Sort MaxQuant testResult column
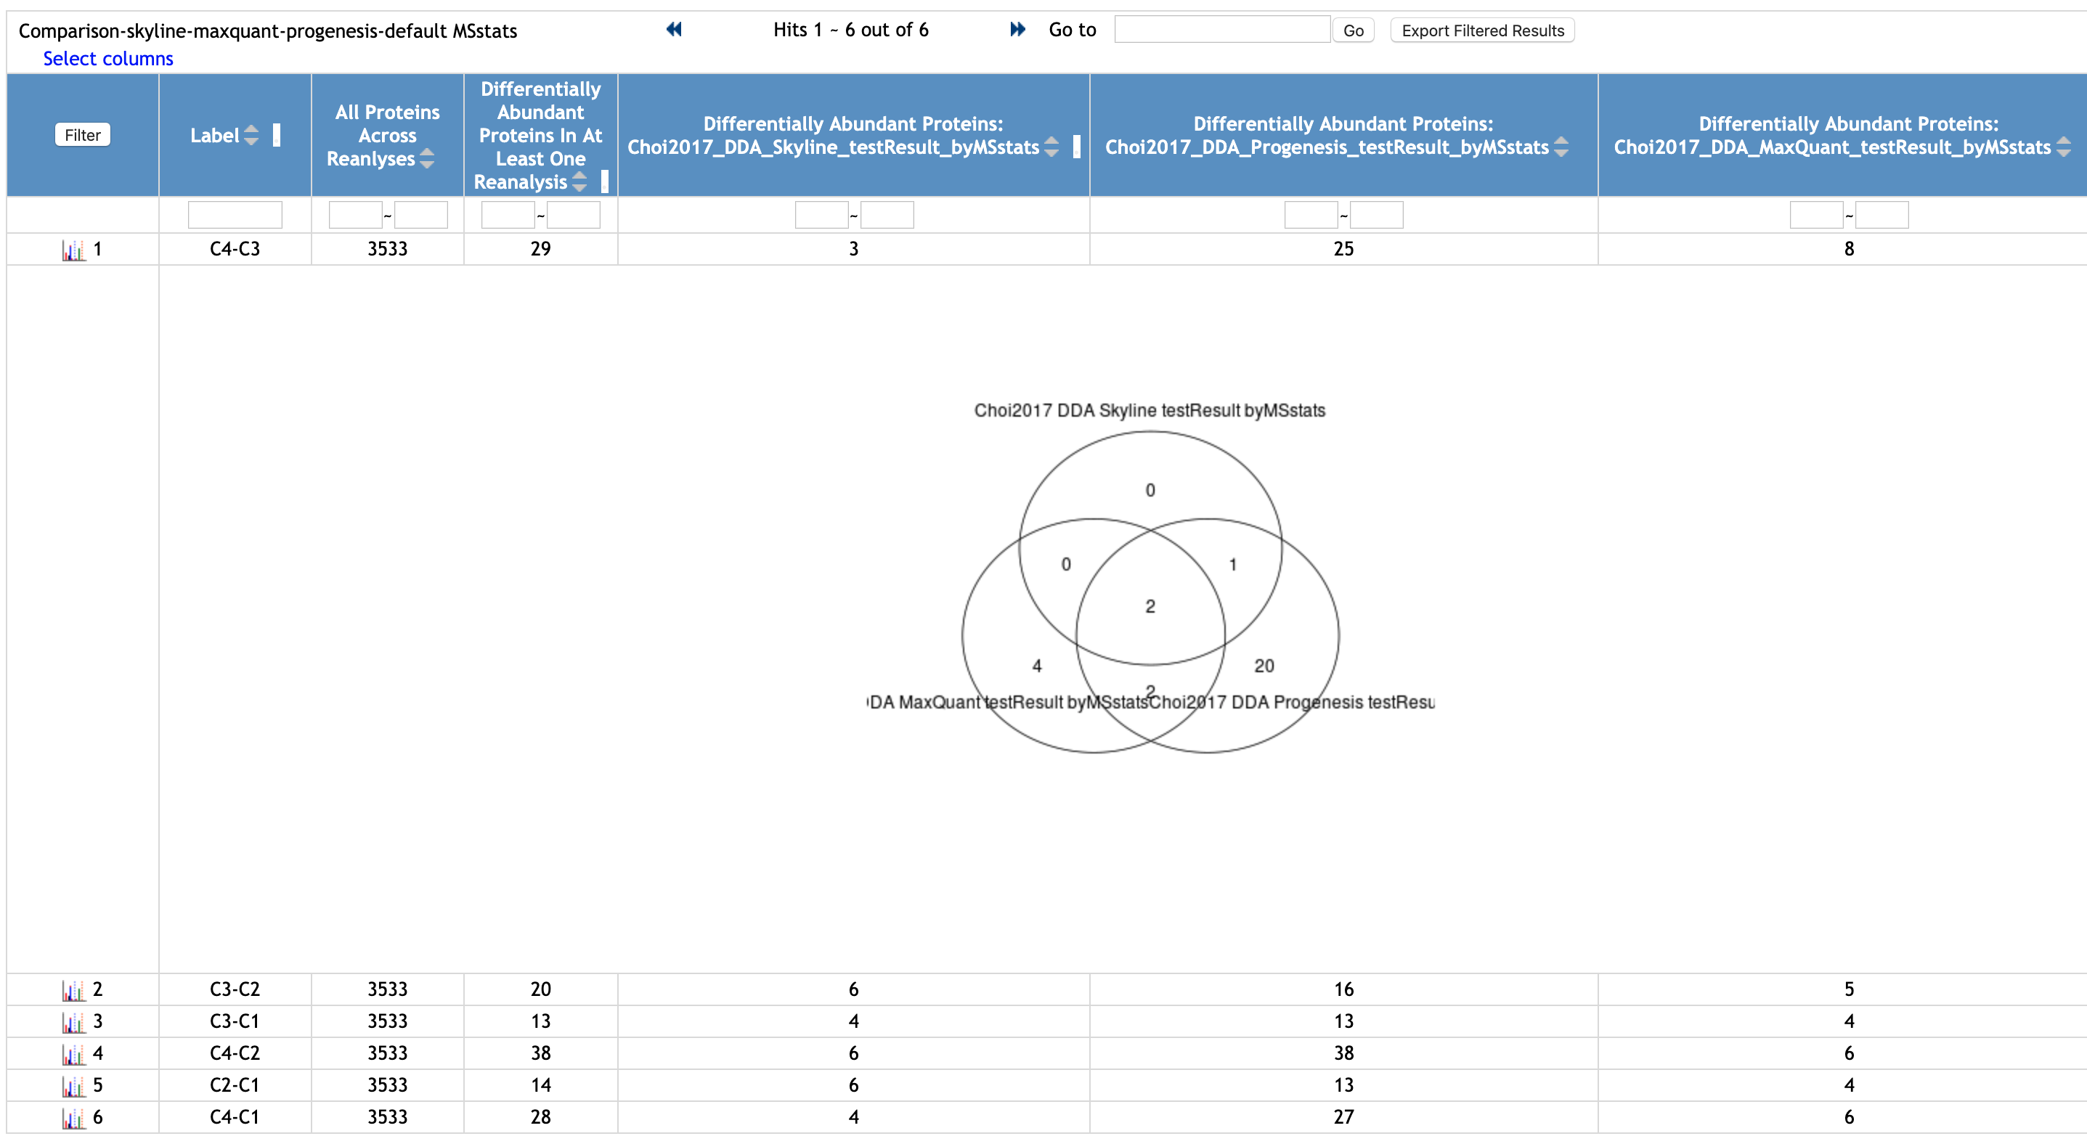2087x1144 pixels. click(x=2064, y=147)
